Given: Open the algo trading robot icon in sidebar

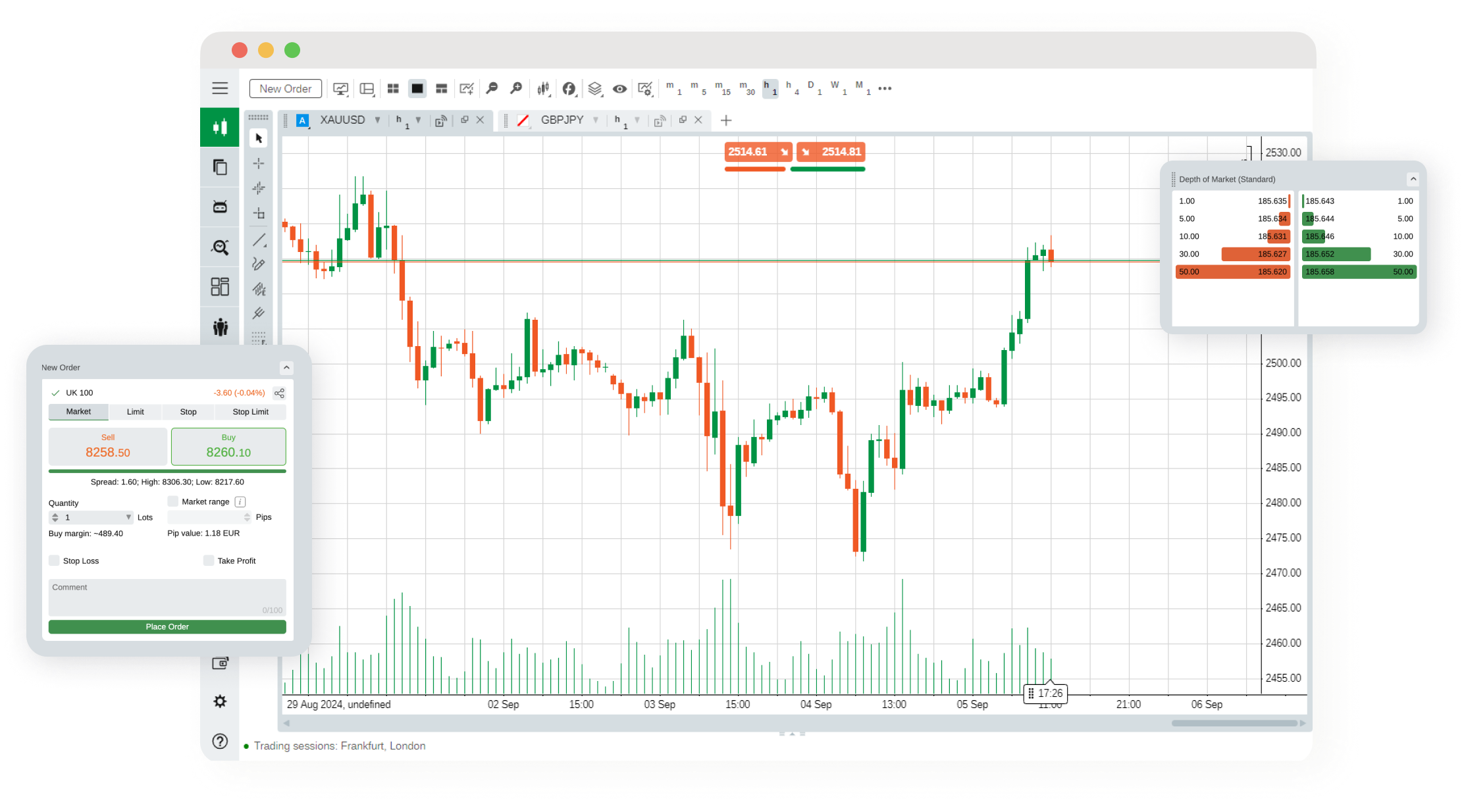Looking at the screenshot, I should pyautogui.click(x=220, y=207).
